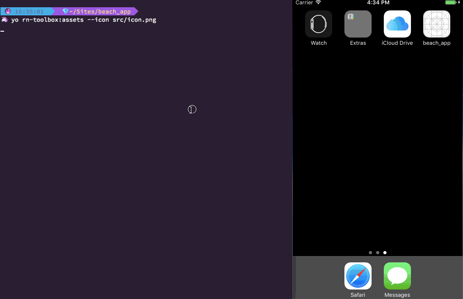
Task: Click the battery indicator in the status bar
Action: point(450,3)
